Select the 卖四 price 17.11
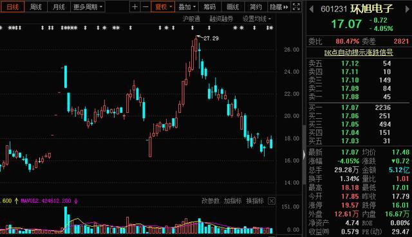 [350, 72]
